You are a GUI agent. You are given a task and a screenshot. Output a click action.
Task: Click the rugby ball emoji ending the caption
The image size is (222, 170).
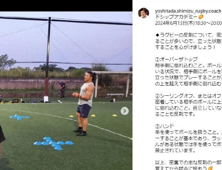pyautogui.click(x=211, y=168)
